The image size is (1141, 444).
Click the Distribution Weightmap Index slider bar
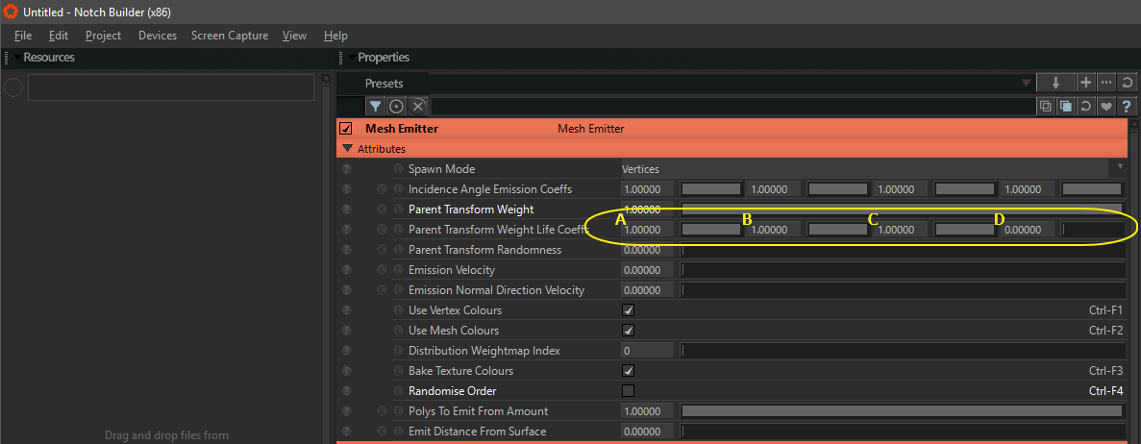tap(903, 351)
